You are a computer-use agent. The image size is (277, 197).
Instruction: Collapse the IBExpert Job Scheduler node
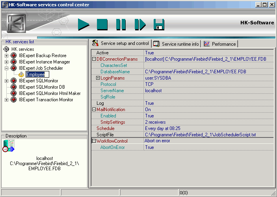6,68
